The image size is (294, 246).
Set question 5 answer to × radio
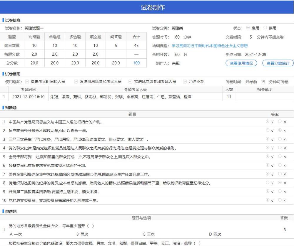tap(280, 156)
